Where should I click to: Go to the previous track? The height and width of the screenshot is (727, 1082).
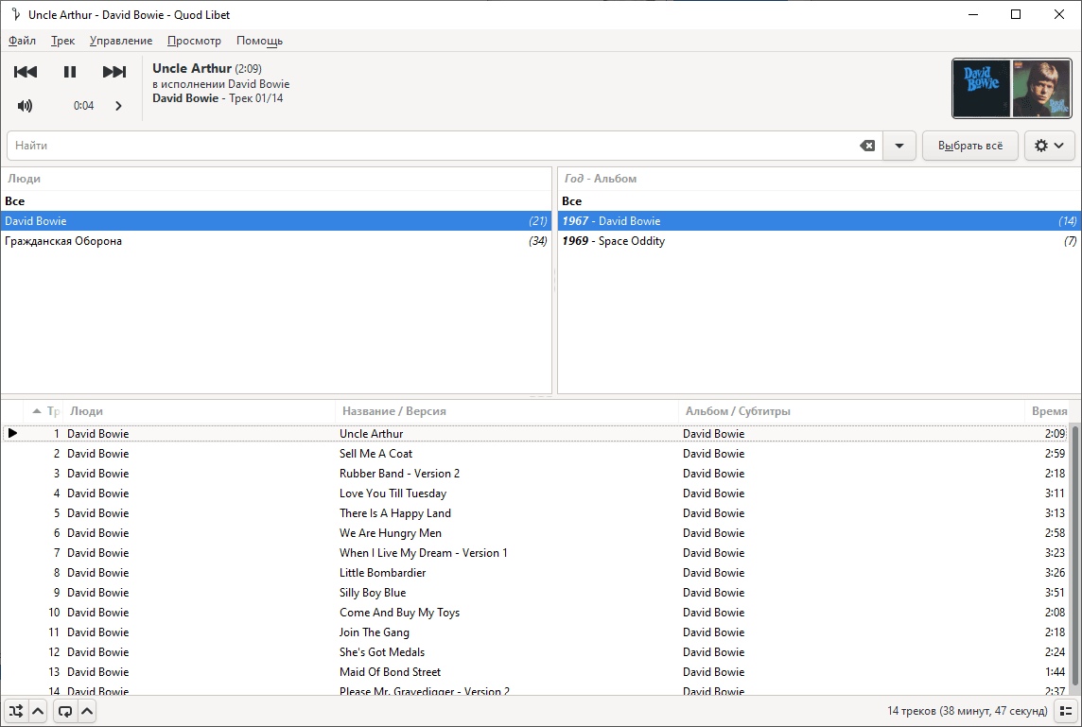[26, 72]
